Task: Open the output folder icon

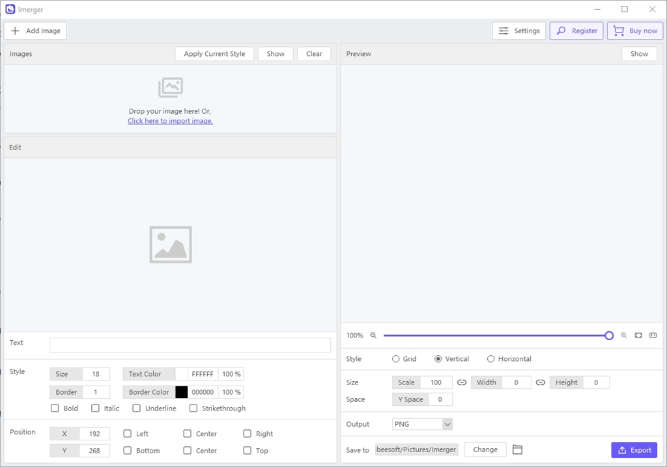Action: (517, 449)
